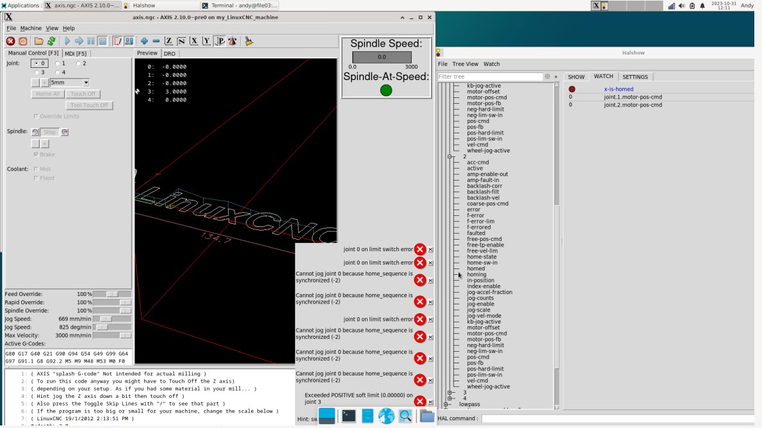Click the Touch Off button

(83, 94)
